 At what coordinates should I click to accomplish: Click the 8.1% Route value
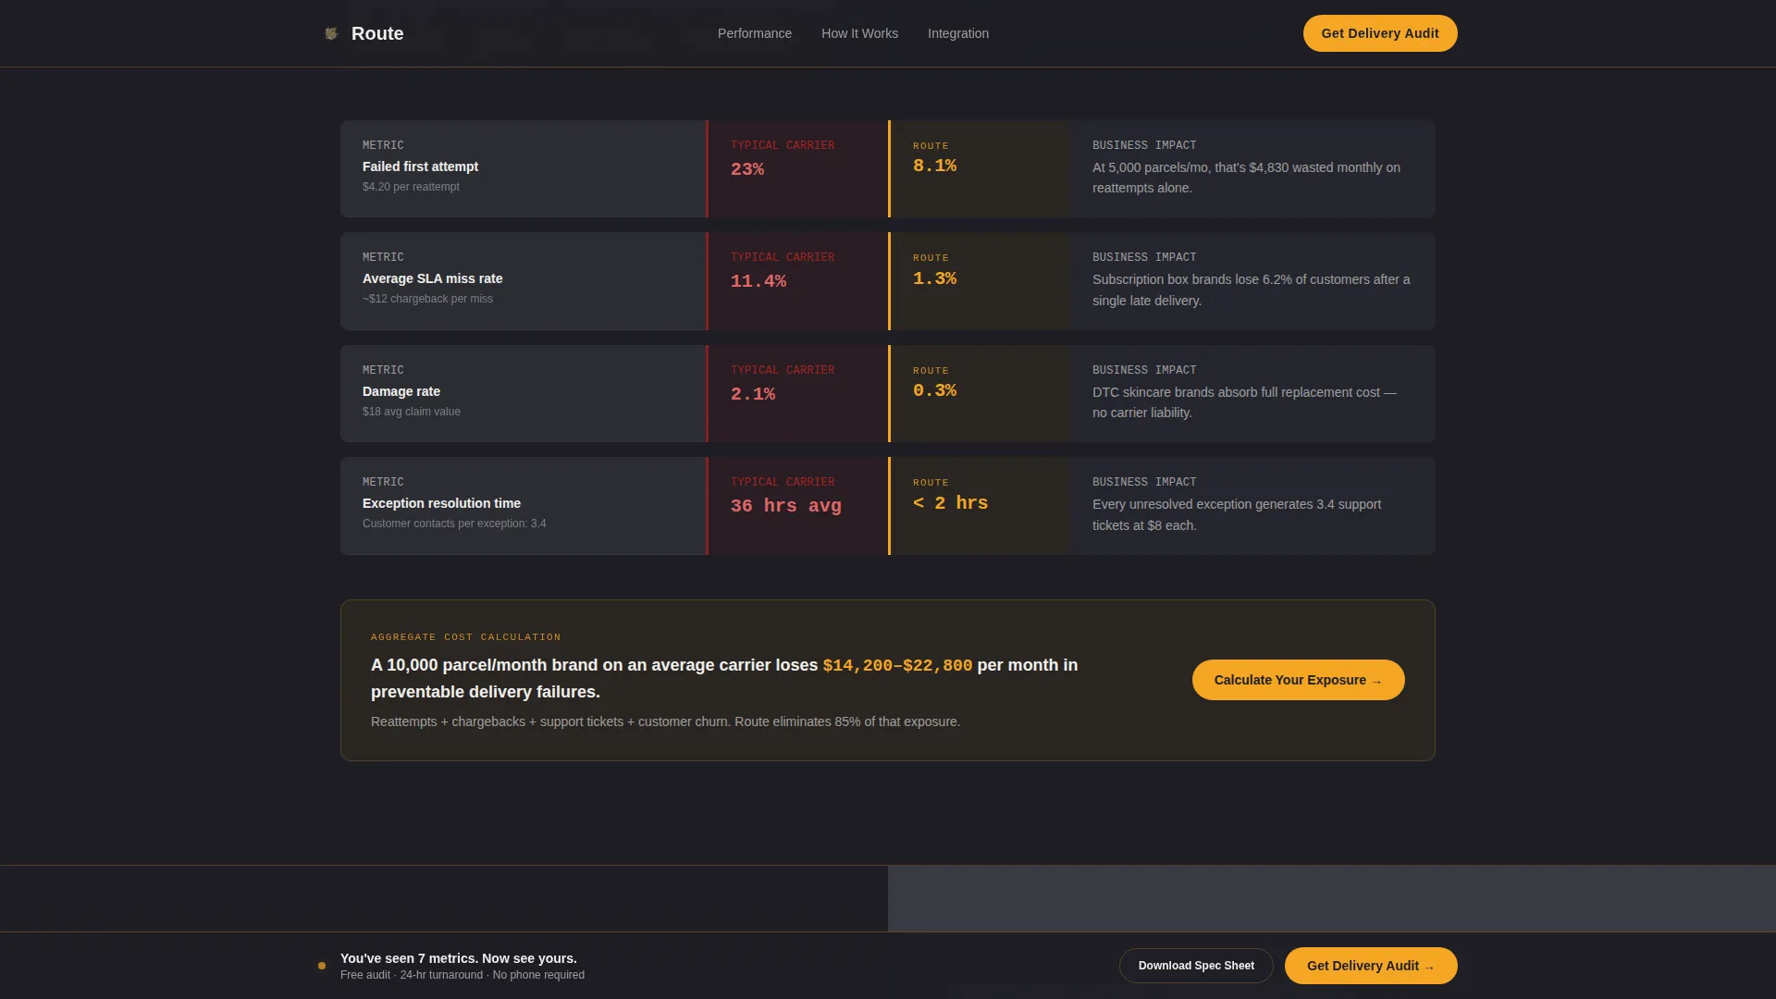tap(934, 166)
